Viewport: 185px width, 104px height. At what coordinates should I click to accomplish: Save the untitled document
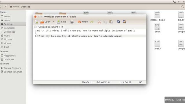pos(61,22)
